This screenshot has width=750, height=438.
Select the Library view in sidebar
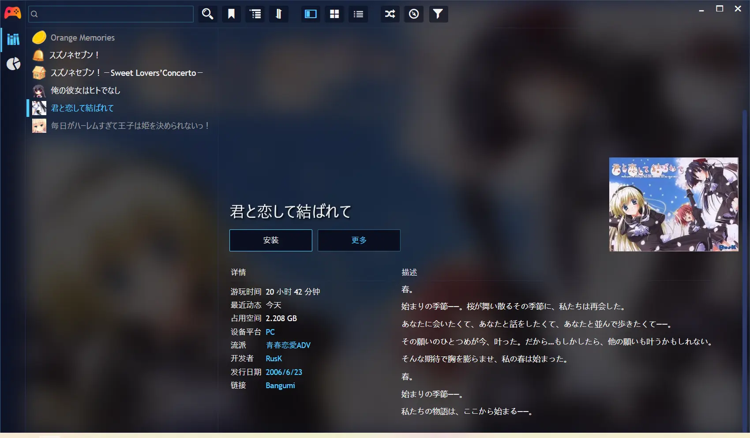13,39
